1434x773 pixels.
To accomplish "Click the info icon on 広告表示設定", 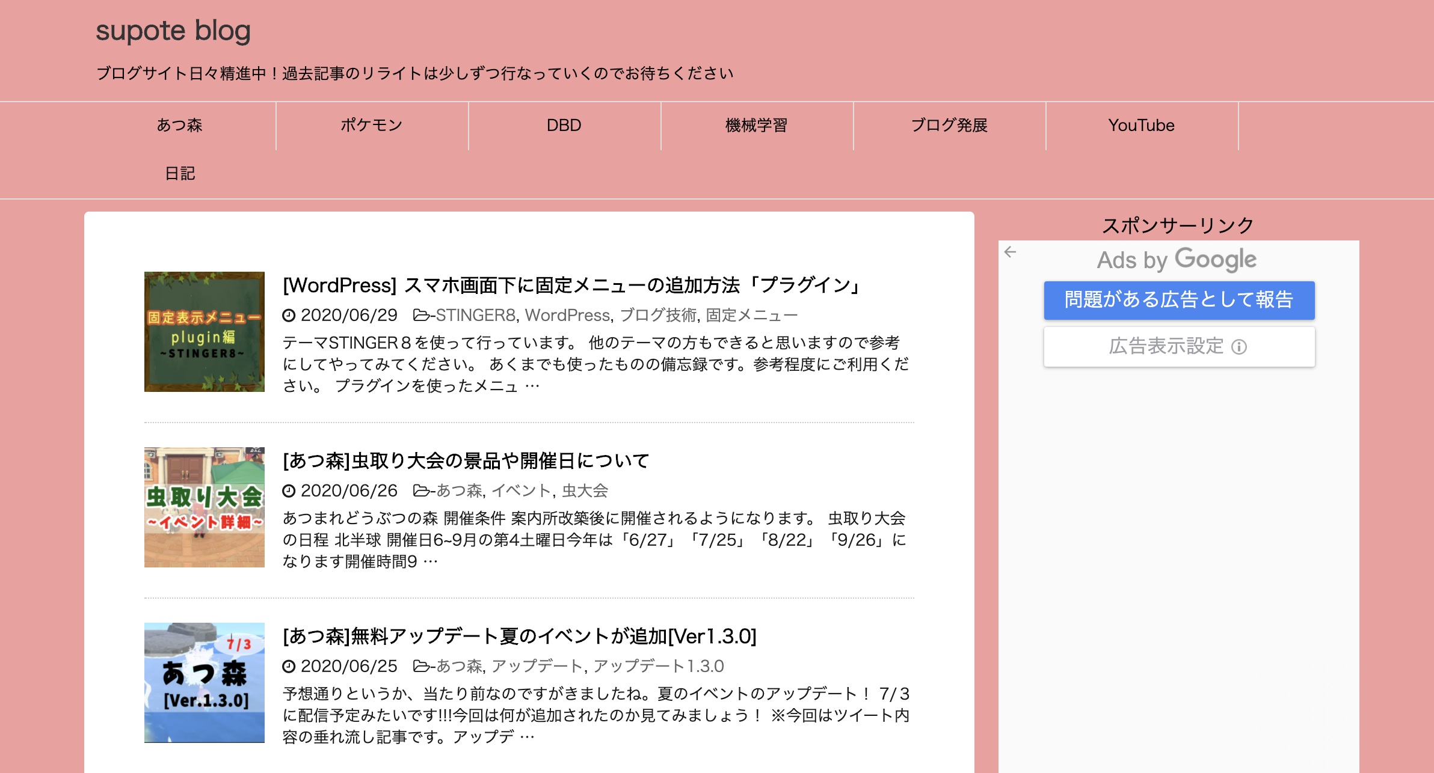I will tap(1239, 347).
